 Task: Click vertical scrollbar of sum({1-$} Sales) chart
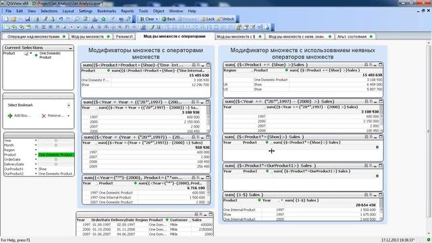tap(381, 209)
